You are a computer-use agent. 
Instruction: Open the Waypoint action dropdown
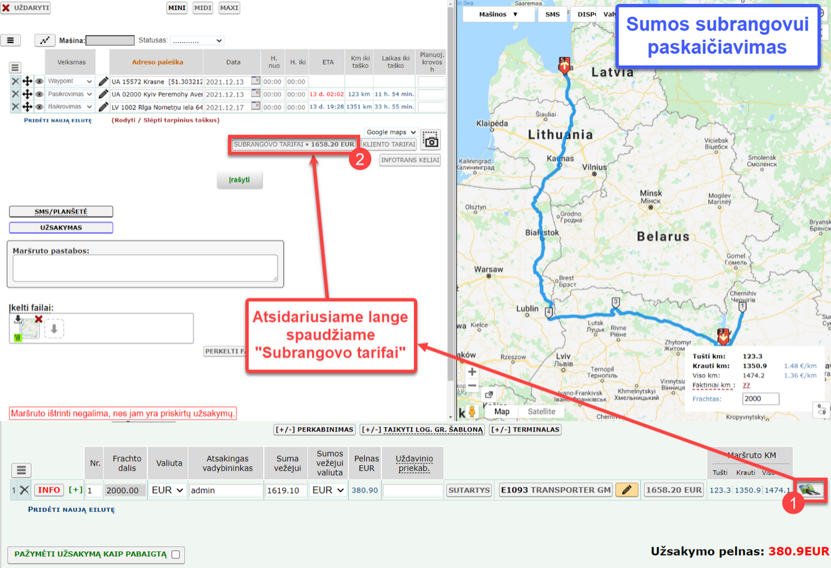tap(70, 82)
